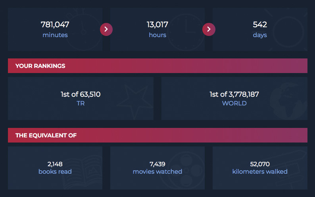Screen dimensions: 315x197
Task: Select the 13,017 hours card
Action: 157,29
